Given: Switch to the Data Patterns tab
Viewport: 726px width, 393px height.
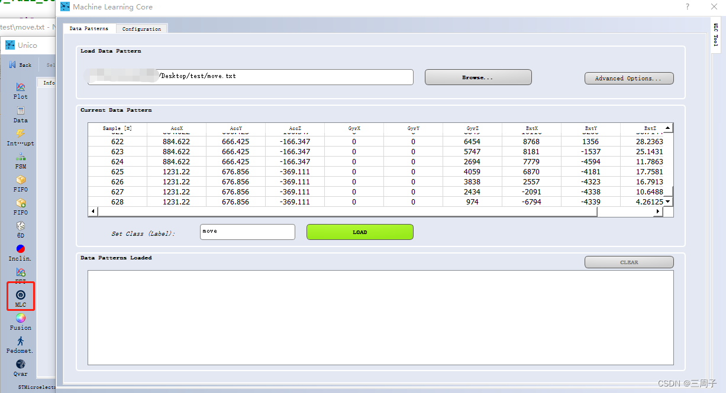Looking at the screenshot, I should [89, 28].
